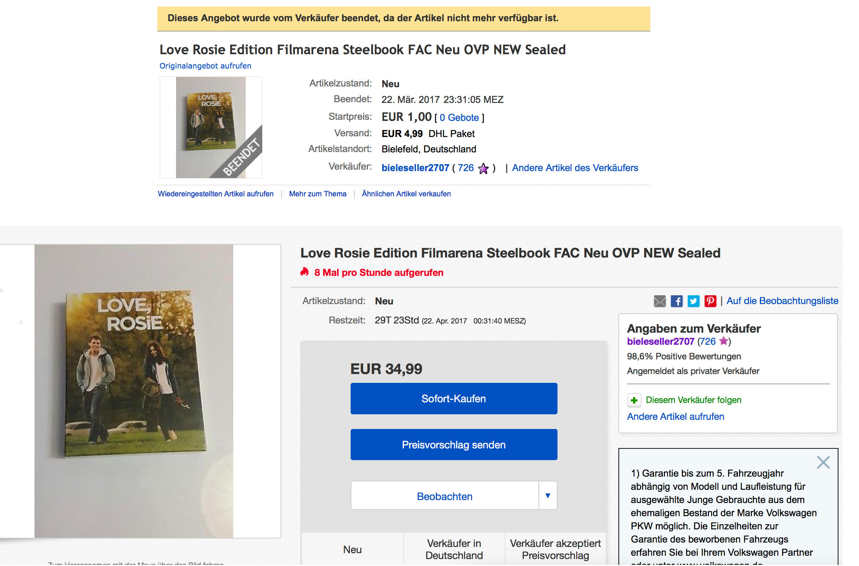This screenshot has width=859, height=566.
Task: Open the Mehr zum Thema link
Action: [318, 194]
